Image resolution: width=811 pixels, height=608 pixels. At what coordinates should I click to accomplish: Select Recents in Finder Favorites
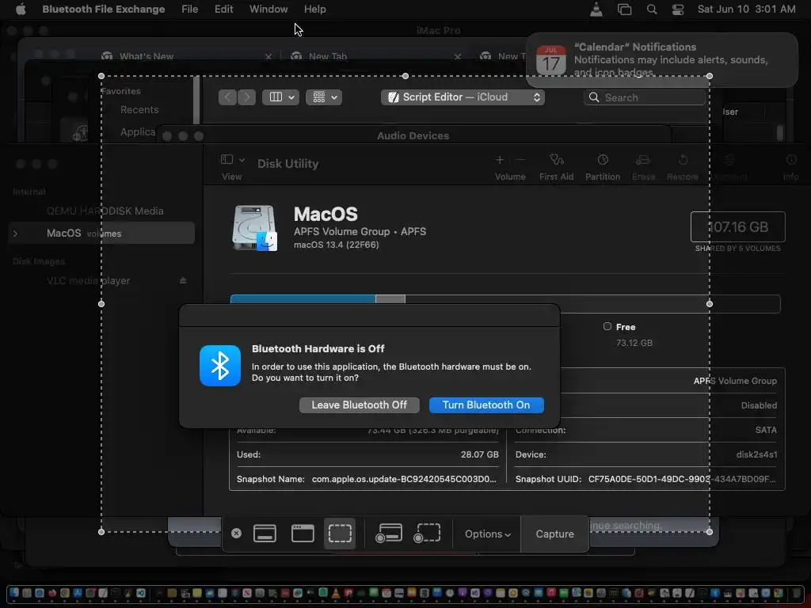pyautogui.click(x=139, y=109)
